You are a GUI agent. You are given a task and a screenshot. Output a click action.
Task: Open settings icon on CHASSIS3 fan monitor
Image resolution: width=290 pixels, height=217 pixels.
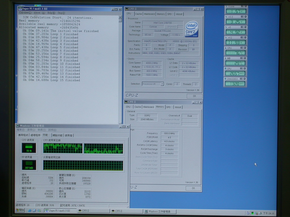point(241,79)
